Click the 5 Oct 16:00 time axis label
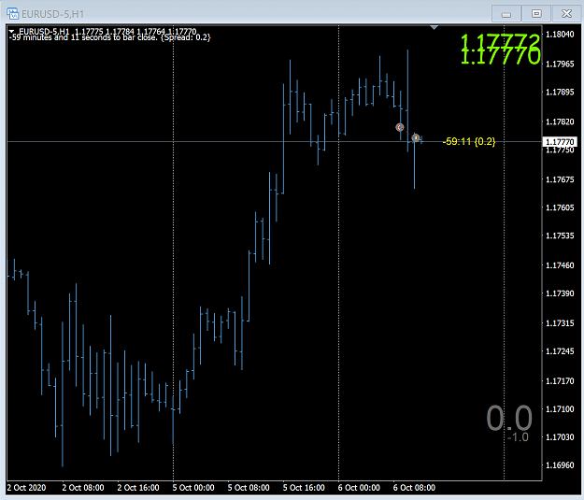The width and height of the screenshot is (584, 500). [304, 488]
